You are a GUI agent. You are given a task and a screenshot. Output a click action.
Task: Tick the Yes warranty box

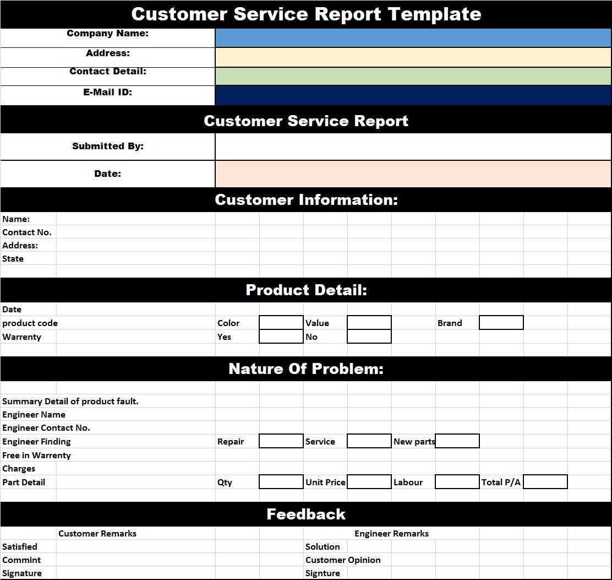[281, 337]
